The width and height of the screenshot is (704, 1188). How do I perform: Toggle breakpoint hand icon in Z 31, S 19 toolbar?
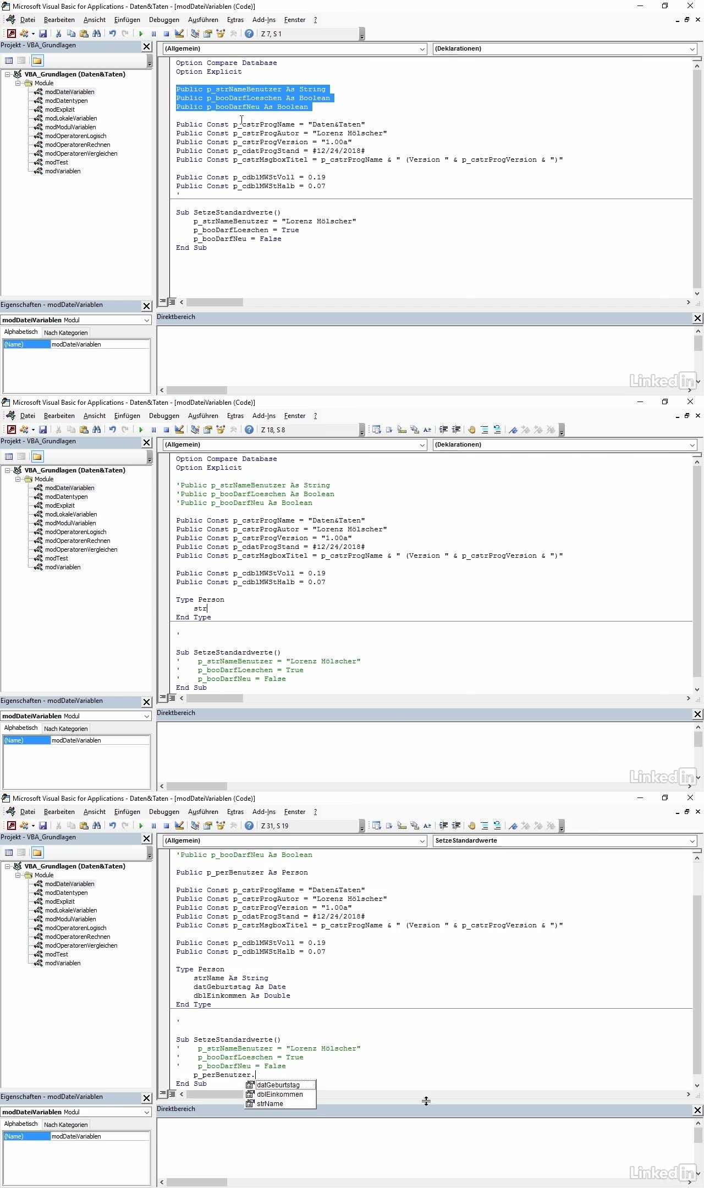[x=471, y=826]
